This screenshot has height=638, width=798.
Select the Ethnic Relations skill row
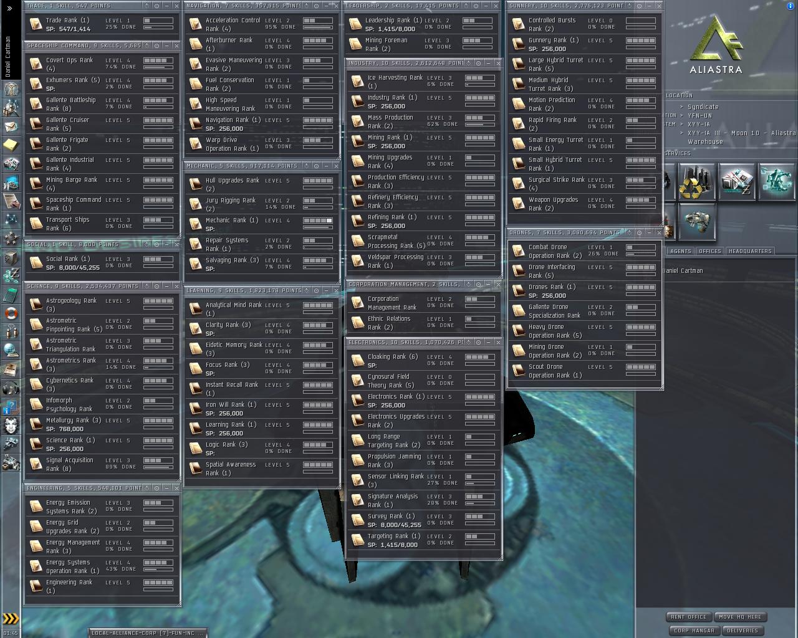point(424,323)
